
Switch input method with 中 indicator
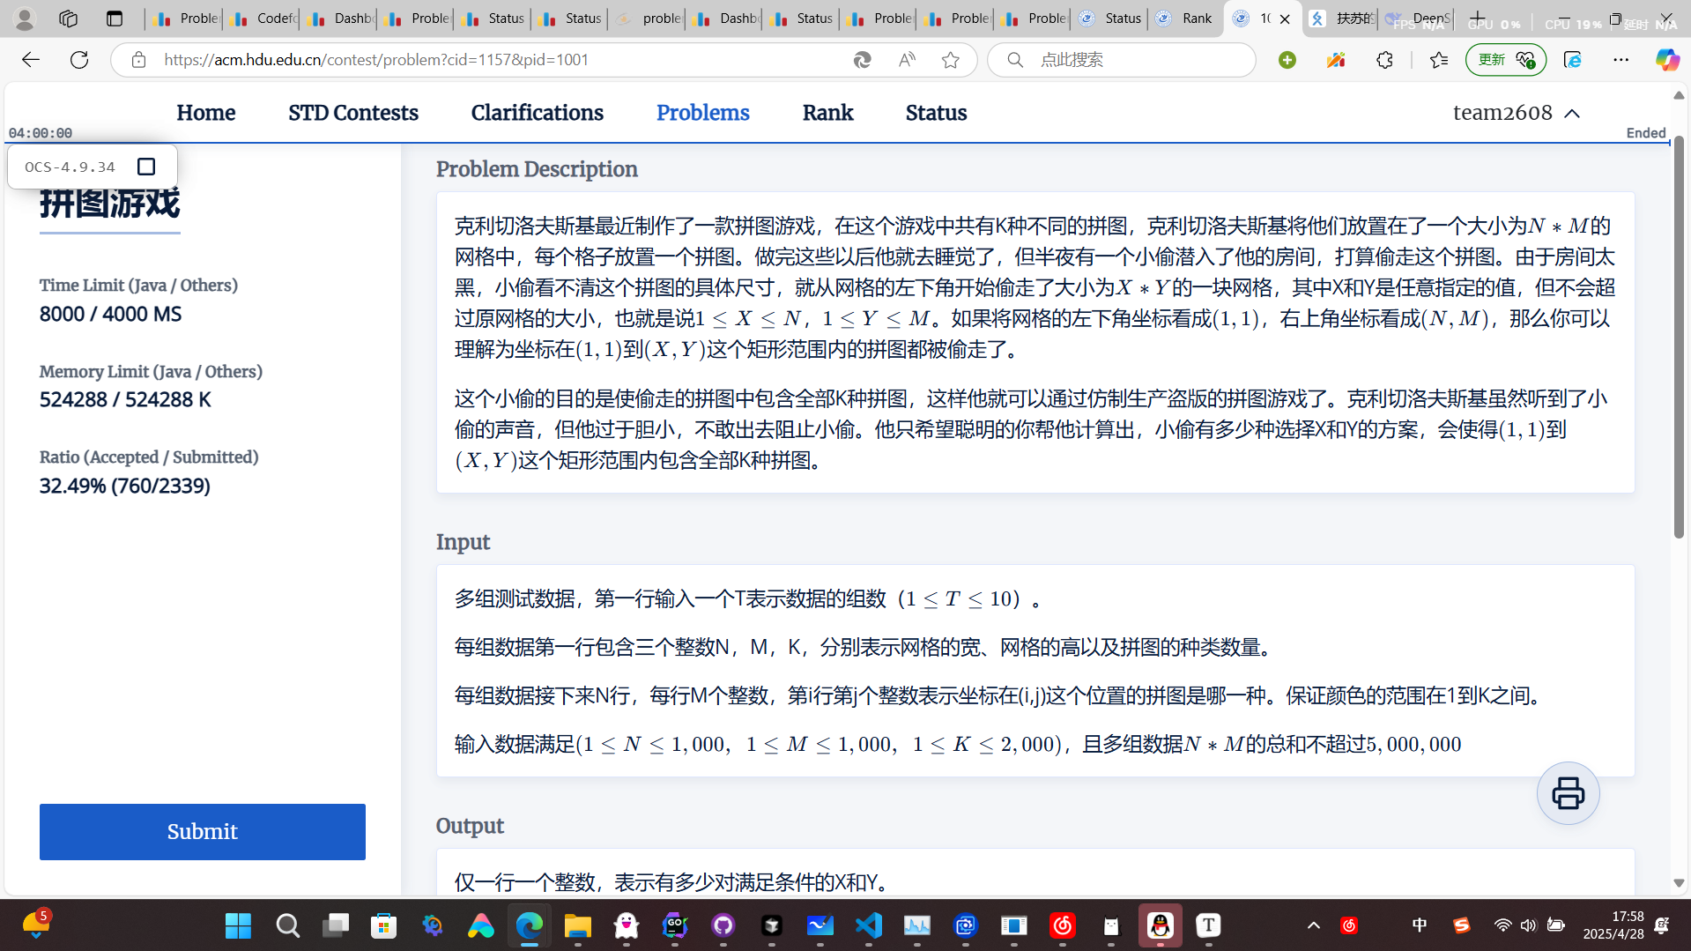1419,925
